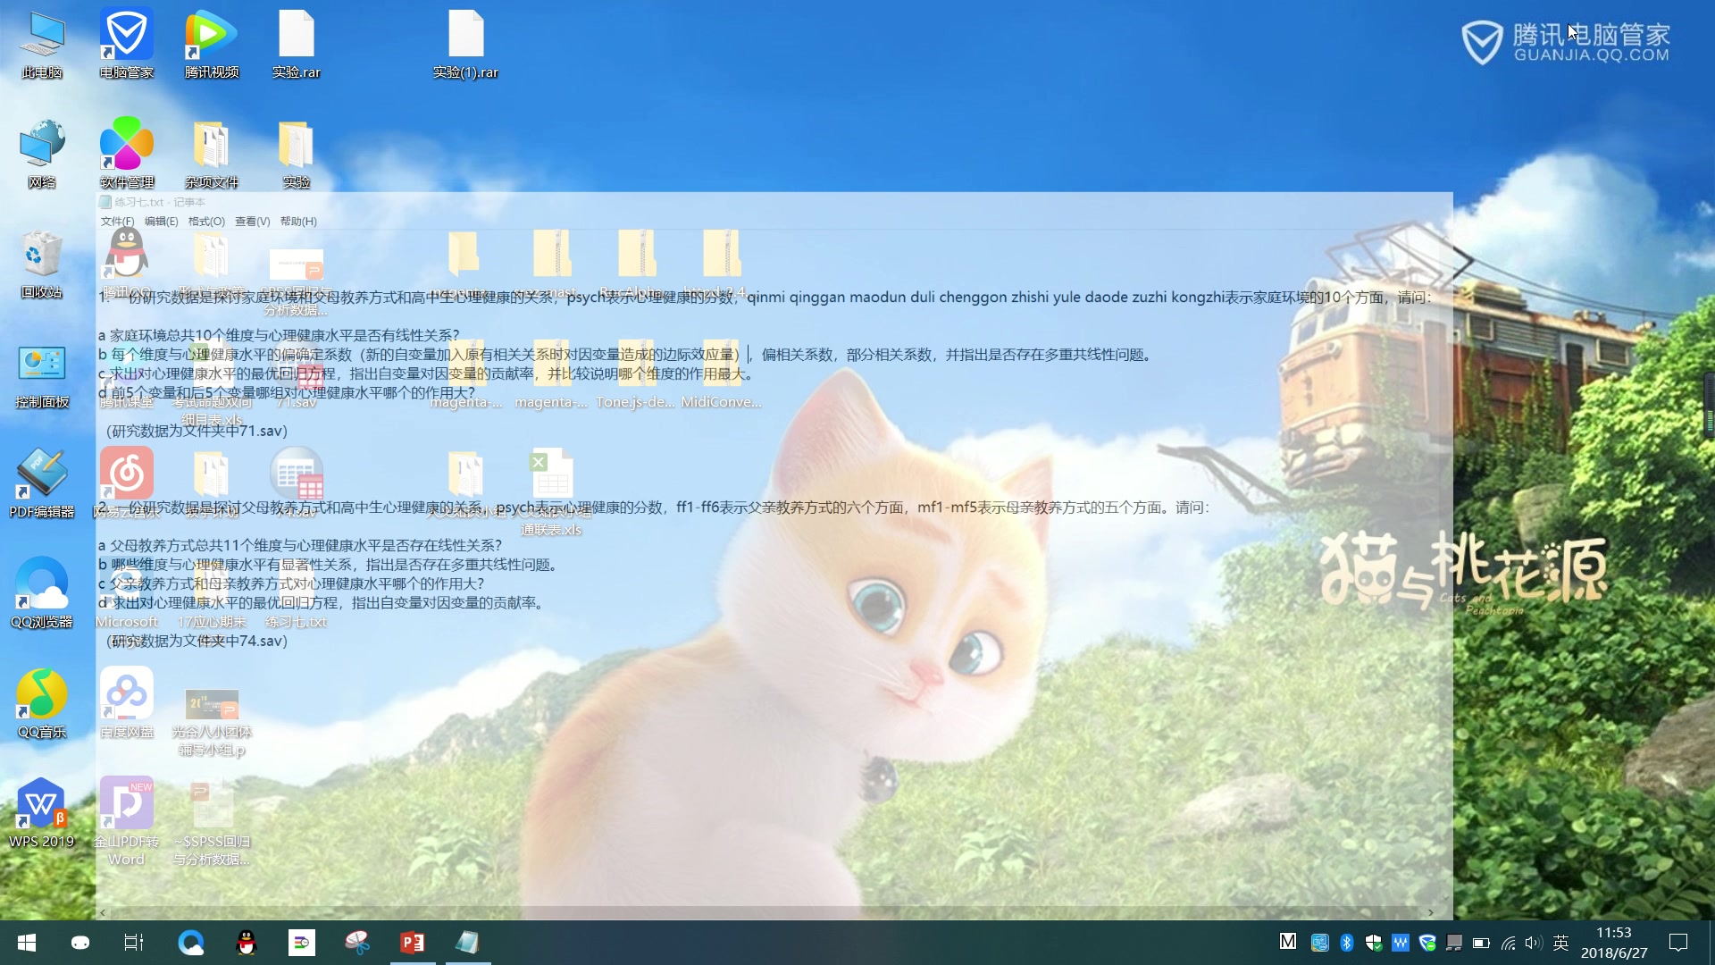The height and width of the screenshot is (965, 1715).
Task: Click the date 2018/6/27 in taskbar
Action: coord(1614,953)
